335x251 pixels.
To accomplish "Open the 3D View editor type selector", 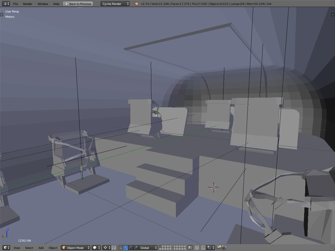I will (x=6, y=247).
